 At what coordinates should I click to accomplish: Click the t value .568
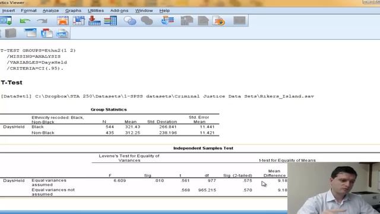(x=185, y=190)
